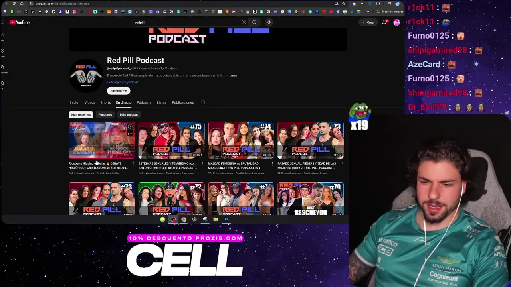Open the #70 HOST: RESCUEYOU thumbnail
511x287 pixels.
point(311,199)
